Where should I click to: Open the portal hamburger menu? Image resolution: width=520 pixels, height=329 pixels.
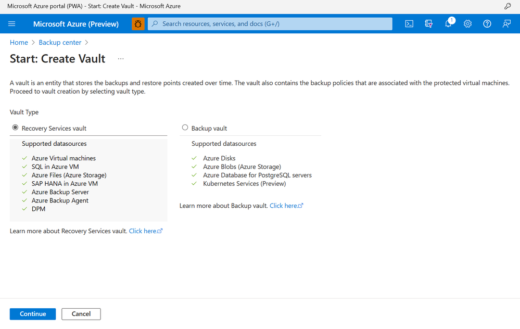(x=11, y=24)
